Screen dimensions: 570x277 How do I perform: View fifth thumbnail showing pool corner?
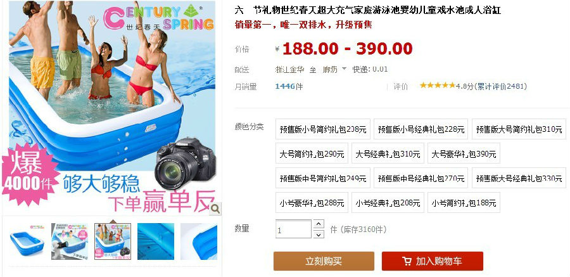pos(199,242)
